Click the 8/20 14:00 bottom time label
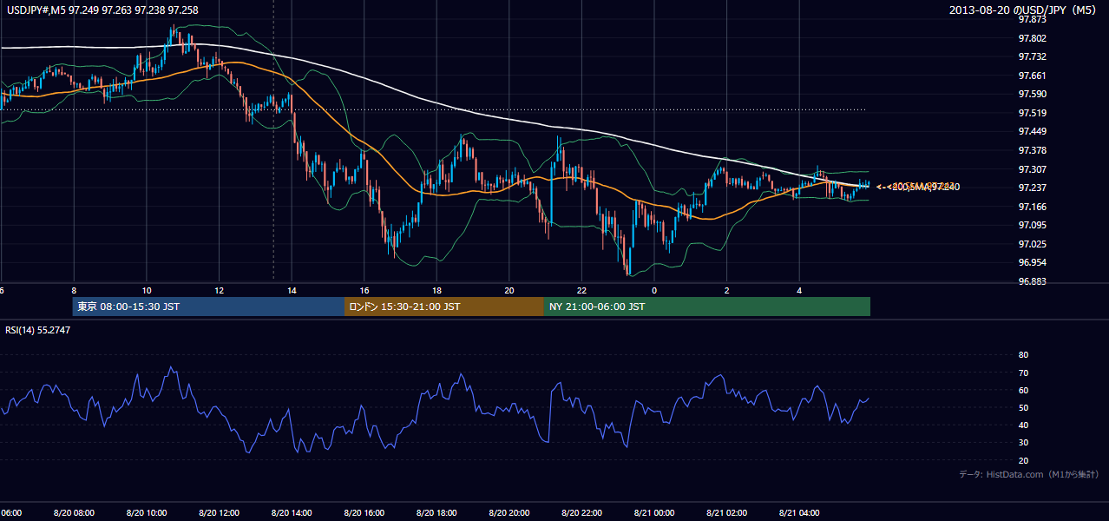Viewport: 1109px width, 521px height. (x=292, y=512)
